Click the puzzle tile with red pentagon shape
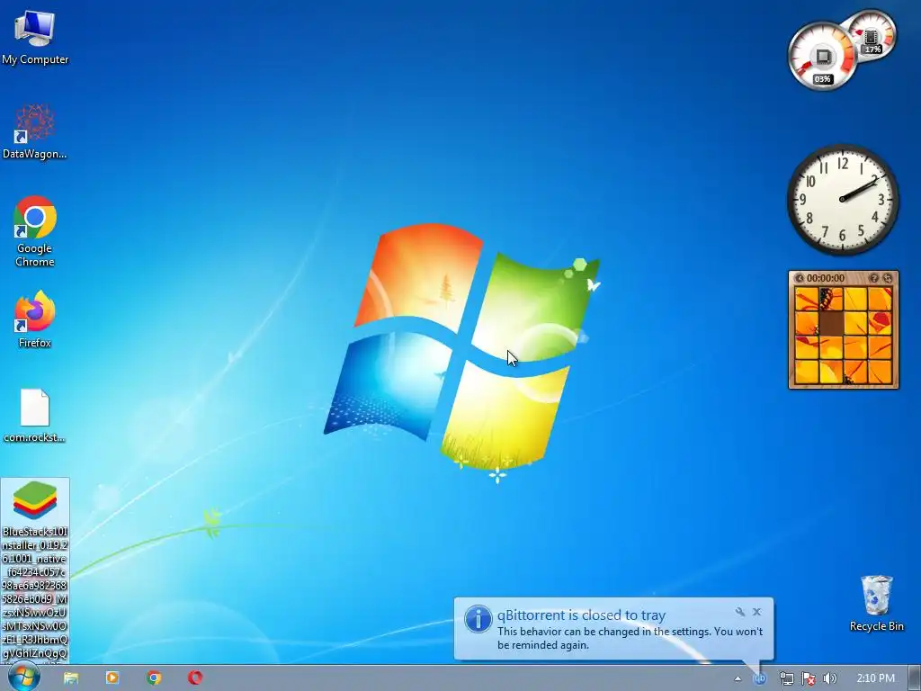Screen dimensions: 921x691 pyautogui.click(x=880, y=324)
